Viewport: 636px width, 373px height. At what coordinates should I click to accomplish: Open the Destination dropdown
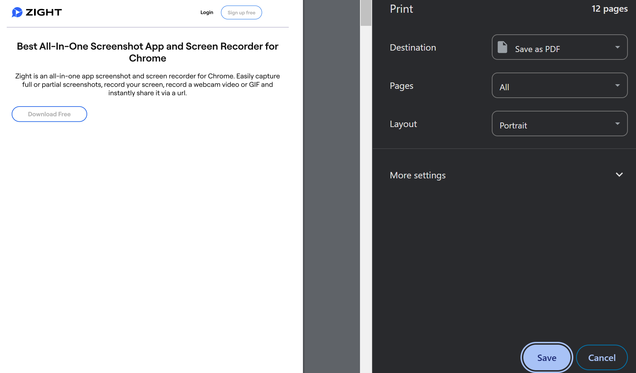[x=559, y=47]
